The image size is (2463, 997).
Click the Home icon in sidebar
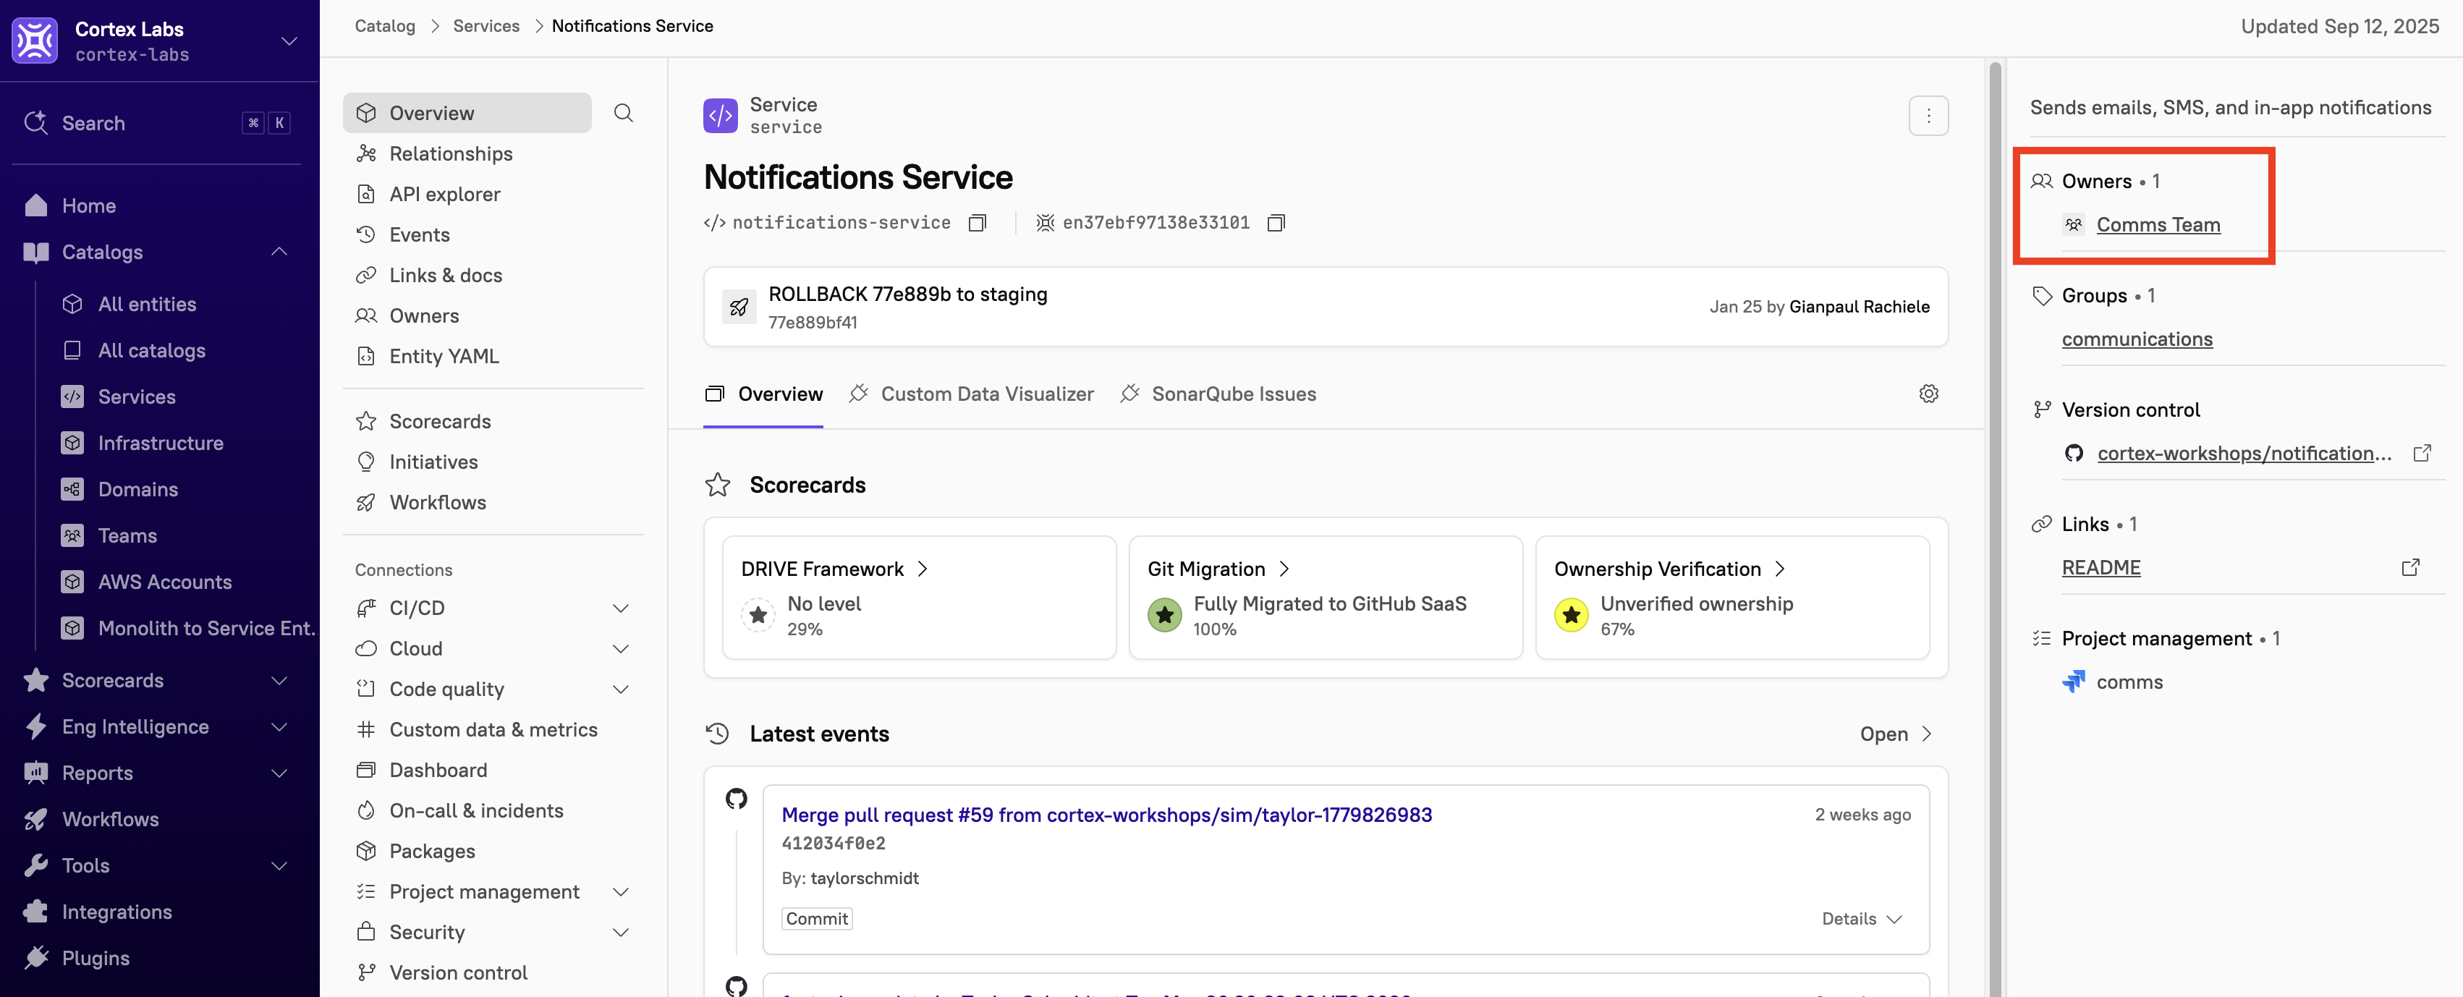[x=36, y=205]
